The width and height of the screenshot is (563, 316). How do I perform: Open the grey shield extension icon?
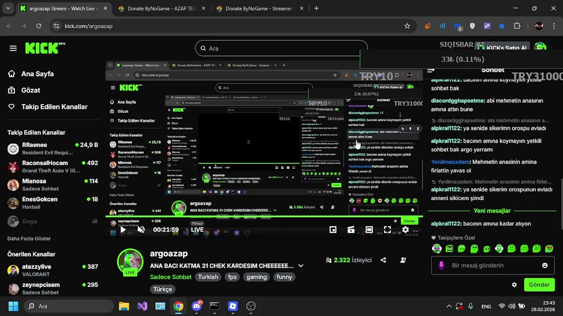pos(472,26)
